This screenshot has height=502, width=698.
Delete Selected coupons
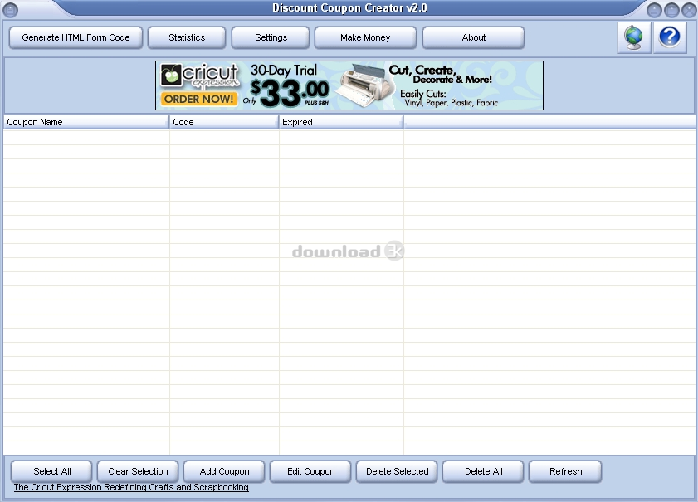(x=397, y=471)
